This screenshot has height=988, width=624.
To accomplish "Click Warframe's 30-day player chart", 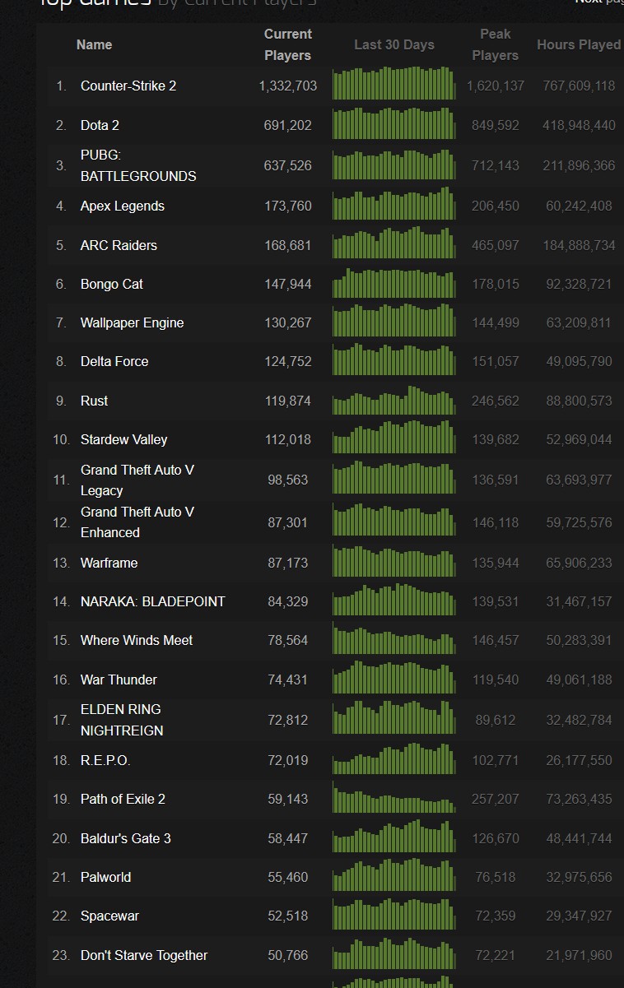I will click(x=394, y=561).
